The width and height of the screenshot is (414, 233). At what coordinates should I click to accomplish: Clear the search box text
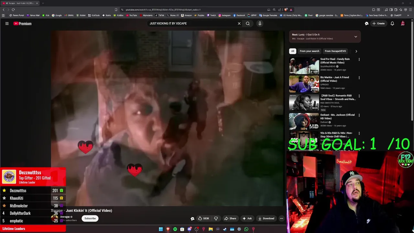tap(239, 23)
